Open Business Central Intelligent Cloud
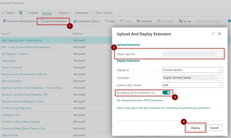Viewport: 231px width, 138px height. [x=22, y=101]
